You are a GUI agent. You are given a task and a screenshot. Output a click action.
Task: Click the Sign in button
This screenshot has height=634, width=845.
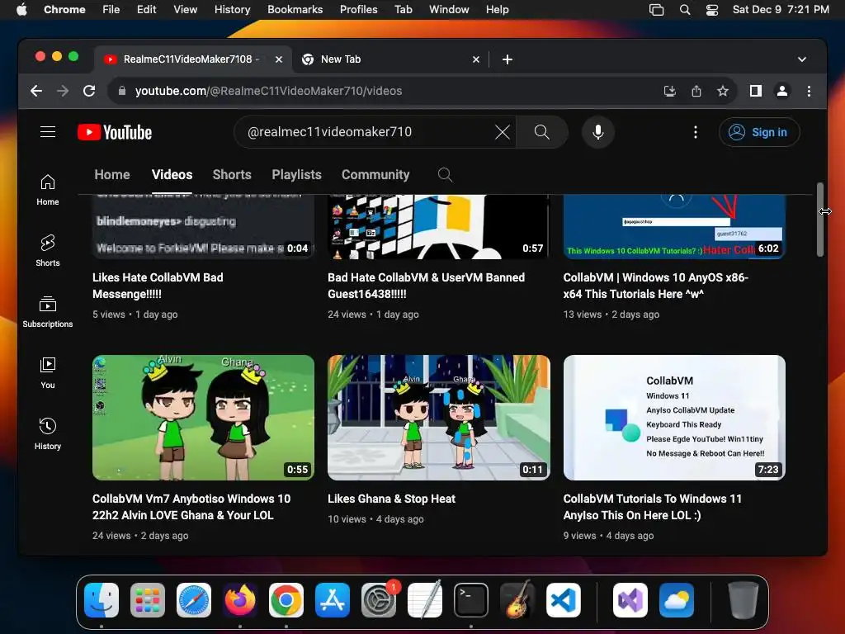pyautogui.click(x=759, y=132)
